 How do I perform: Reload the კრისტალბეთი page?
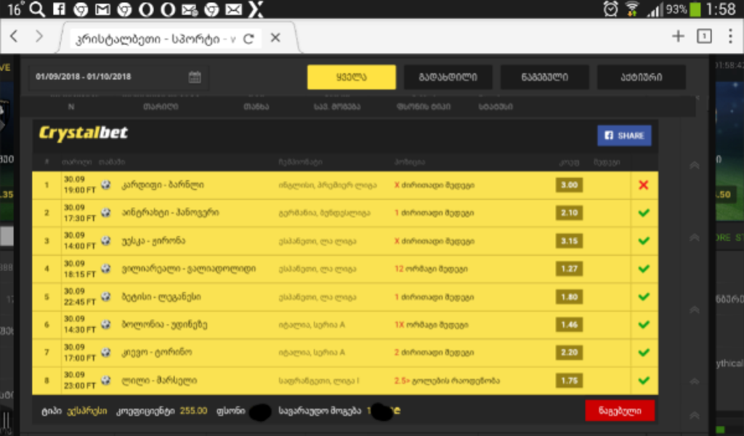248,39
